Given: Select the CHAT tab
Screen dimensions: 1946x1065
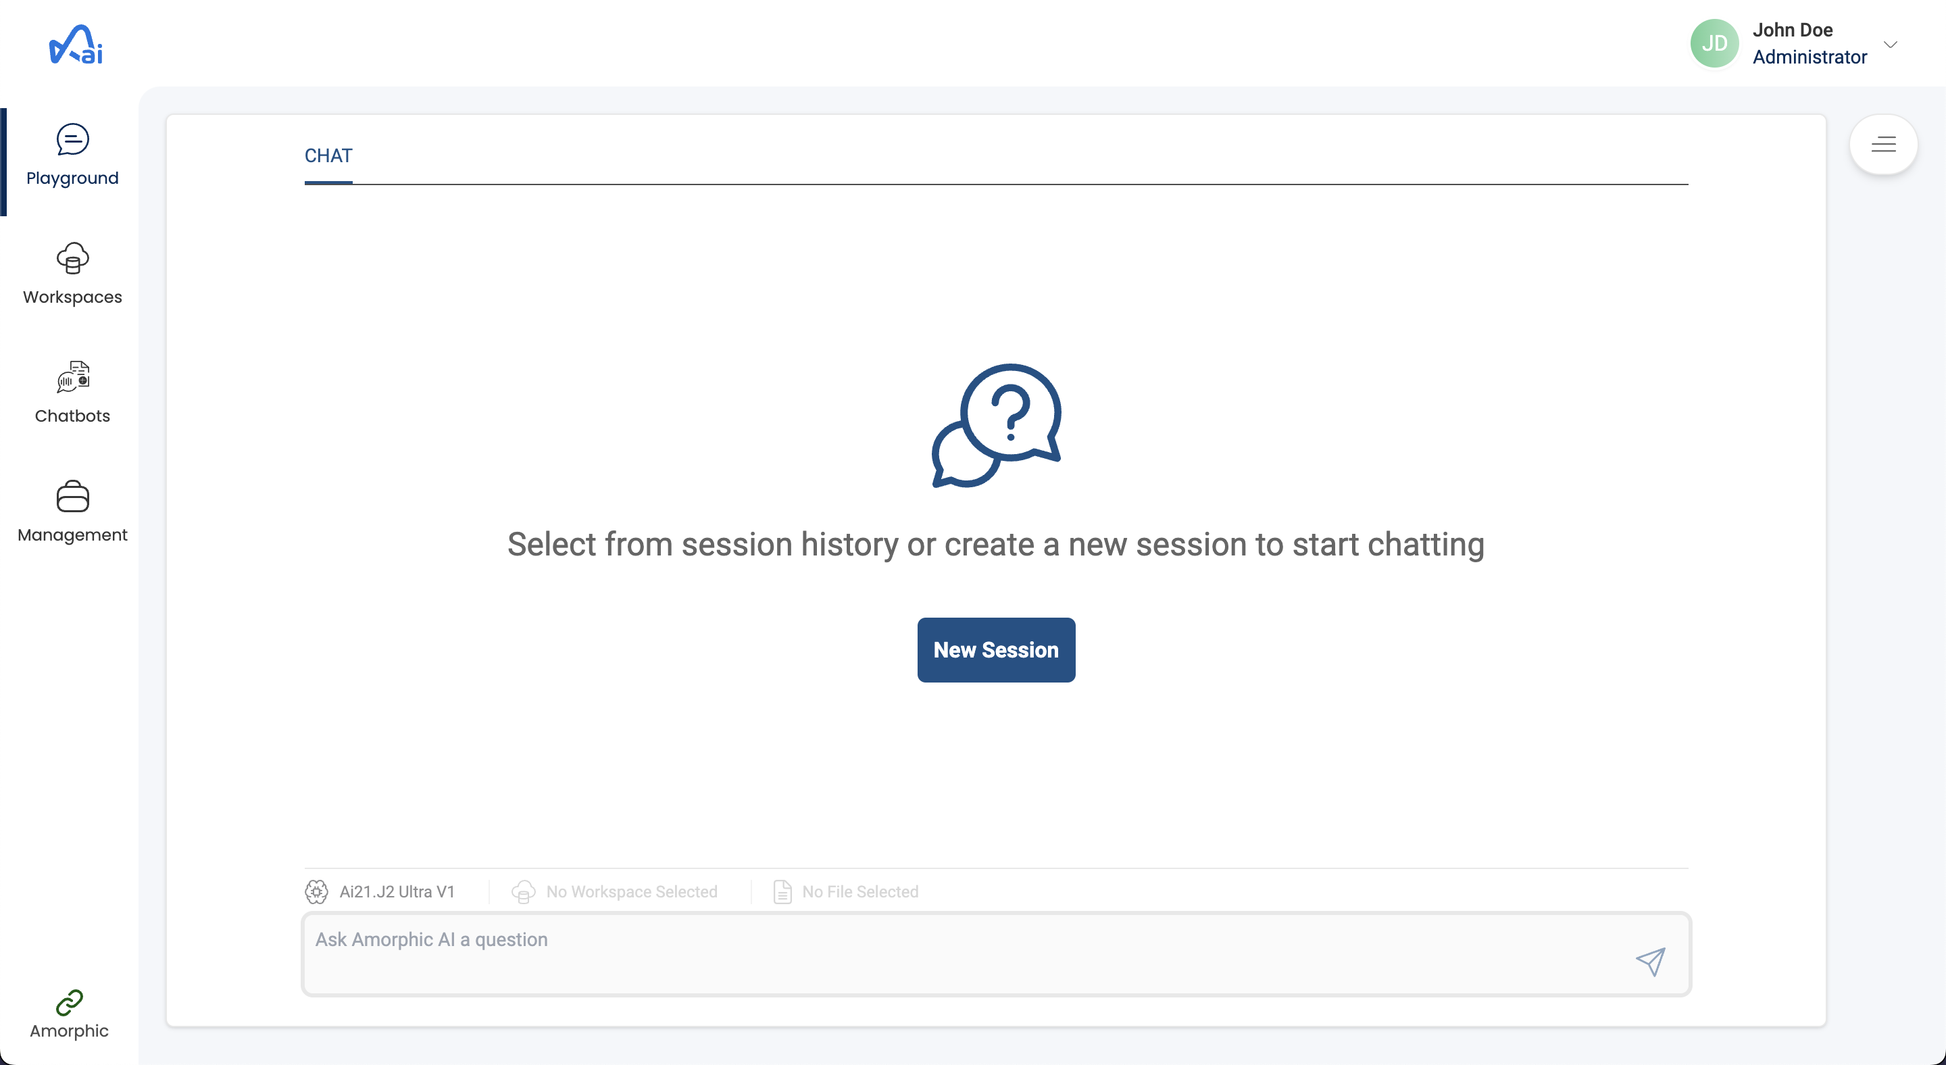Looking at the screenshot, I should coord(329,156).
